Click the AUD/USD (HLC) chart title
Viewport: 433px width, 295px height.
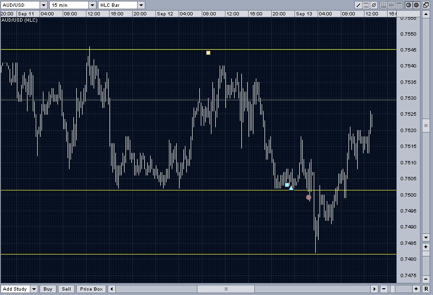(19, 20)
